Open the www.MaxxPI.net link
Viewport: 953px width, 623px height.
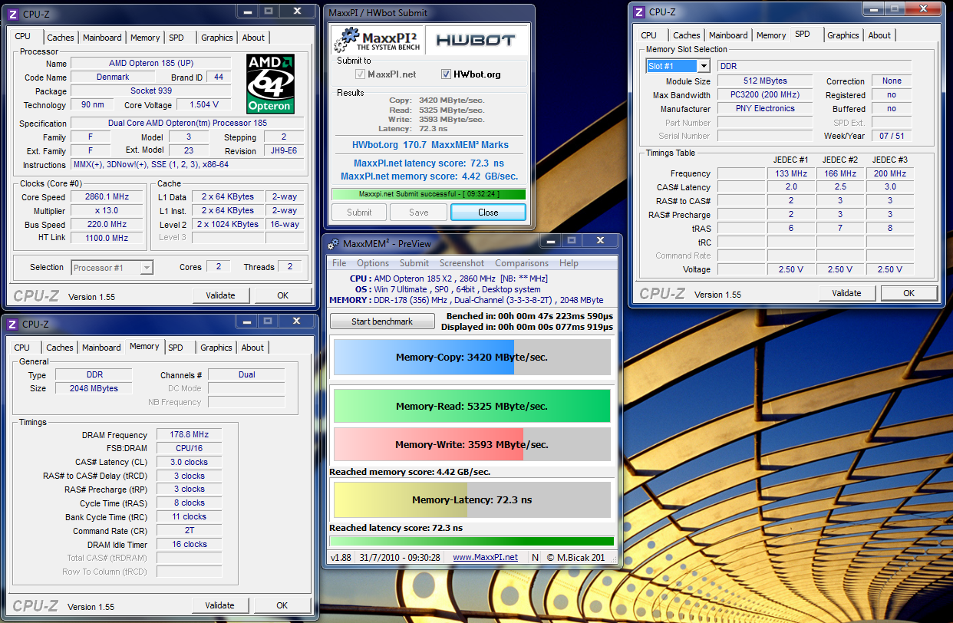(485, 557)
